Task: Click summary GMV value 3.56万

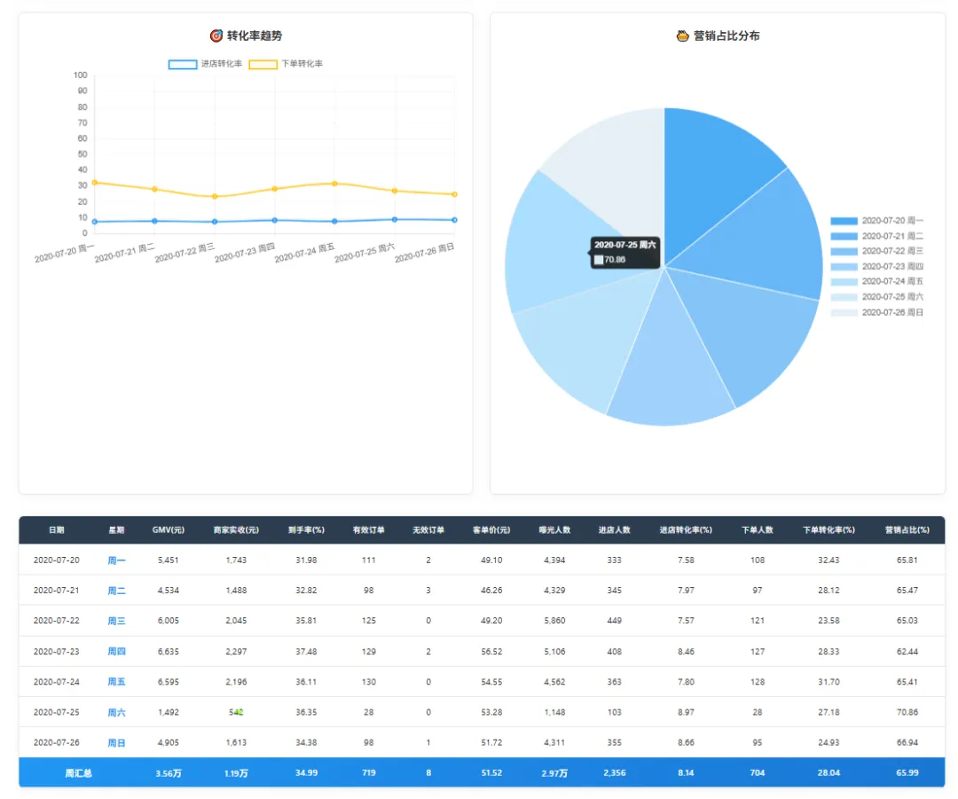Action: (168, 773)
